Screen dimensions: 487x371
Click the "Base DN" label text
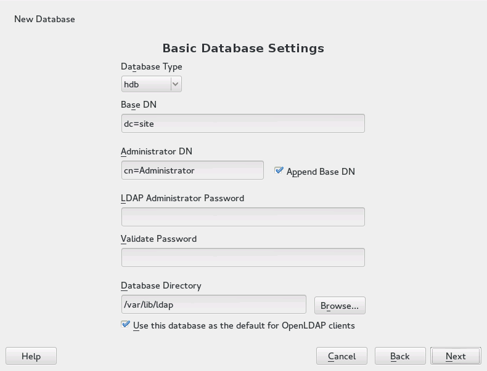(139, 105)
